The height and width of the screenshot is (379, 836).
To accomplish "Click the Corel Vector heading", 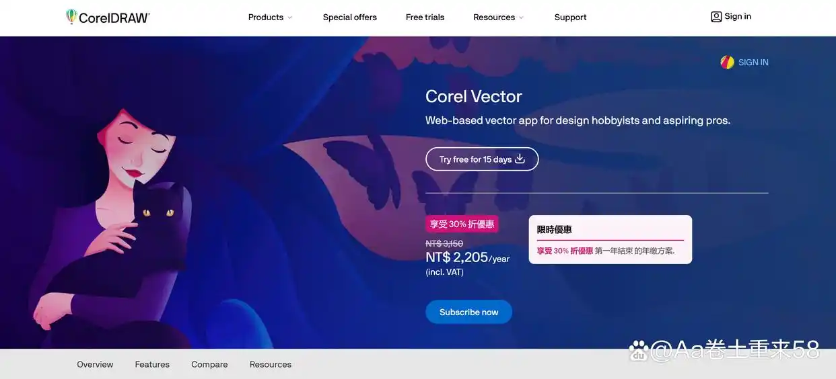I will click(x=473, y=96).
